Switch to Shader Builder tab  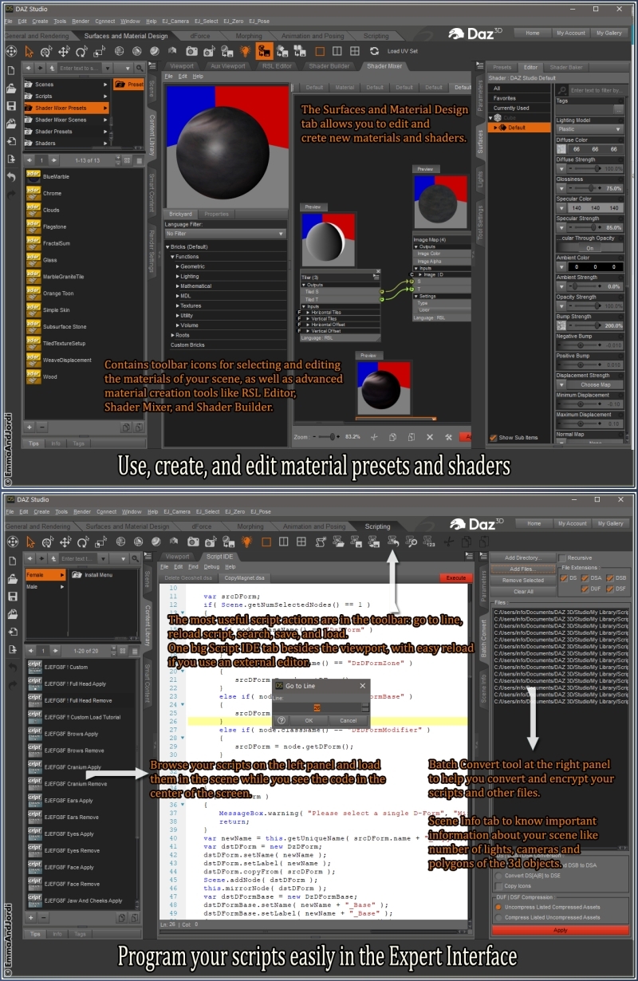pyautogui.click(x=329, y=66)
